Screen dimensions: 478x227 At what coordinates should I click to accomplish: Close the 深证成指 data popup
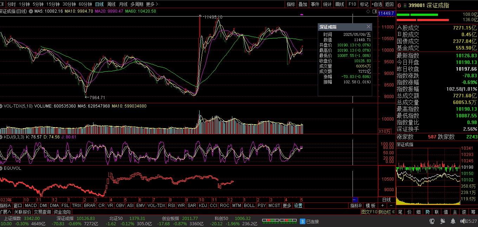(368, 27)
